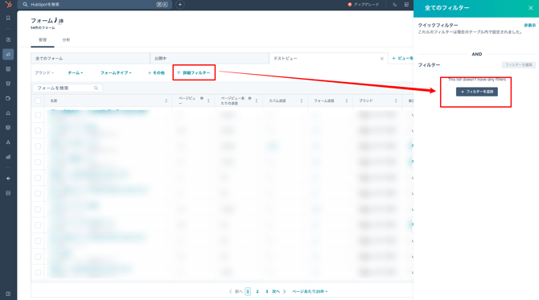Go to page 3 in pagination
Screen dimensions: 539x300
click(x=267, y=291)
